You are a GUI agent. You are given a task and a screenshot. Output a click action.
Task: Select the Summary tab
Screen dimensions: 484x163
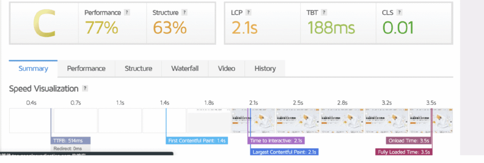click(33, 69)
